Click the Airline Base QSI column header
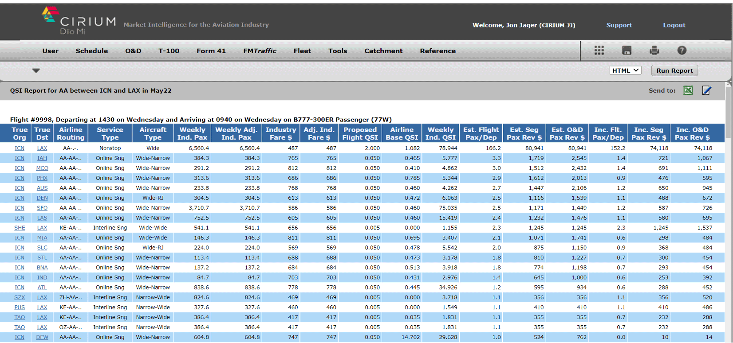Image resolution: width=733 pixels, height=343 pixels. click(402, 133)
